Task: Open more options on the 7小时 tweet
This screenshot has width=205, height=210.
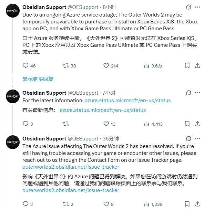Action: pos(197,93)
